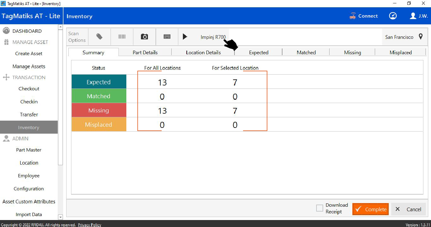Open the J.W. user profile icon

tap(413, 16)
